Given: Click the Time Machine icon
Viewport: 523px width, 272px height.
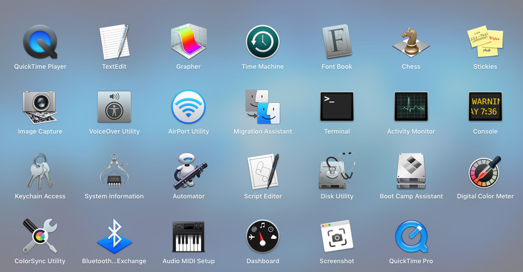Looking at the screenshot, I should coord(263,42).
